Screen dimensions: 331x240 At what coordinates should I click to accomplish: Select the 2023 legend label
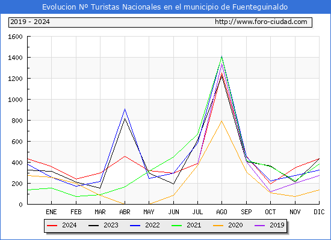coord(111,225)
